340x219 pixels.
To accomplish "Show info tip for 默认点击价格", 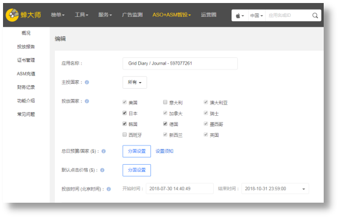I will 102,170.
